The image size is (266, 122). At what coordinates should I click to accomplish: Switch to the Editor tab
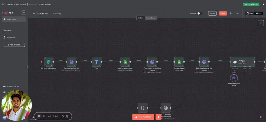click(x=141, y=18)
